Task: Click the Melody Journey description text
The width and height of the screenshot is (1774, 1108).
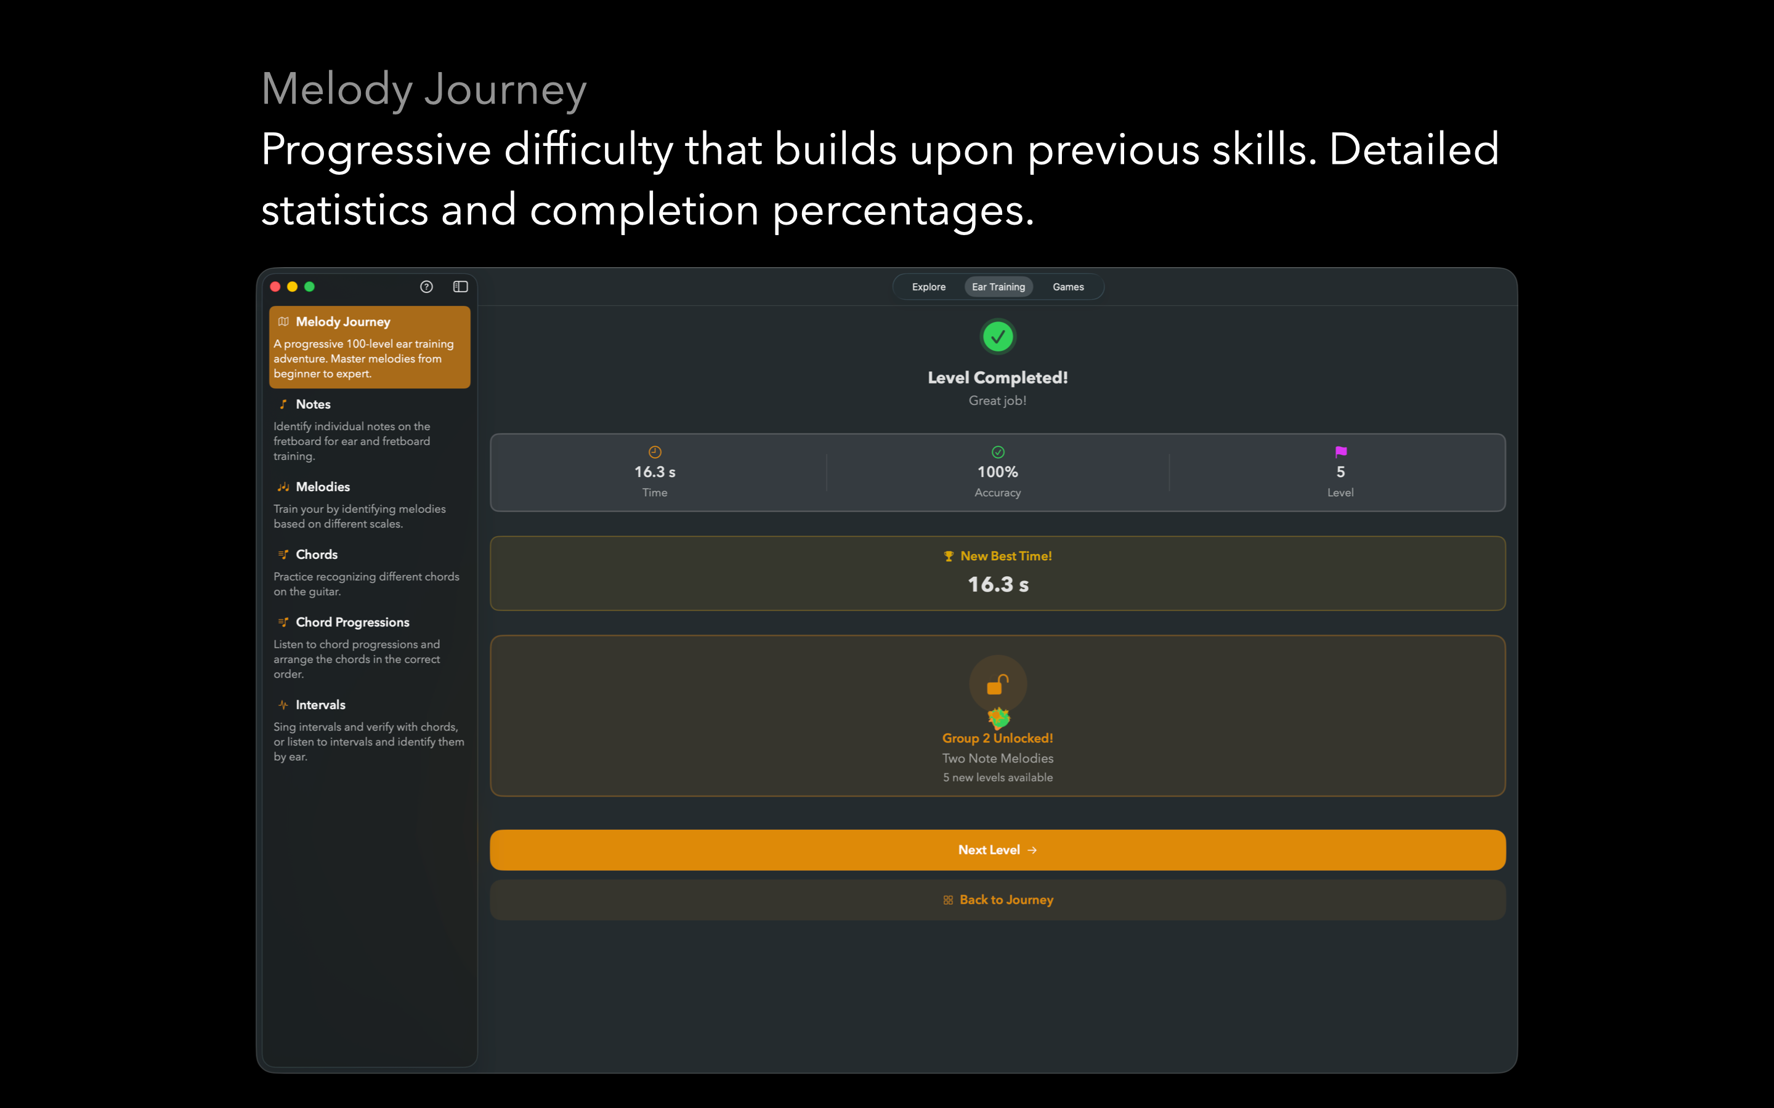Action: (x=363, y=359)
